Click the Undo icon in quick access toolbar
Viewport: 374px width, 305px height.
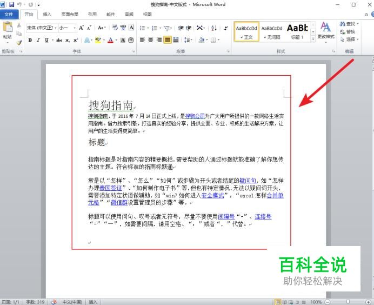point(19,4)
